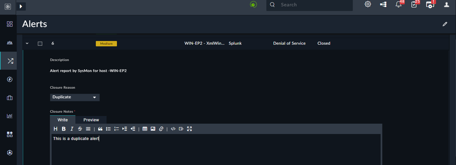The height and width of the screenshot is (165, 456).
Task: Apply italic formatting in Closure Notes
Action: 72,129
